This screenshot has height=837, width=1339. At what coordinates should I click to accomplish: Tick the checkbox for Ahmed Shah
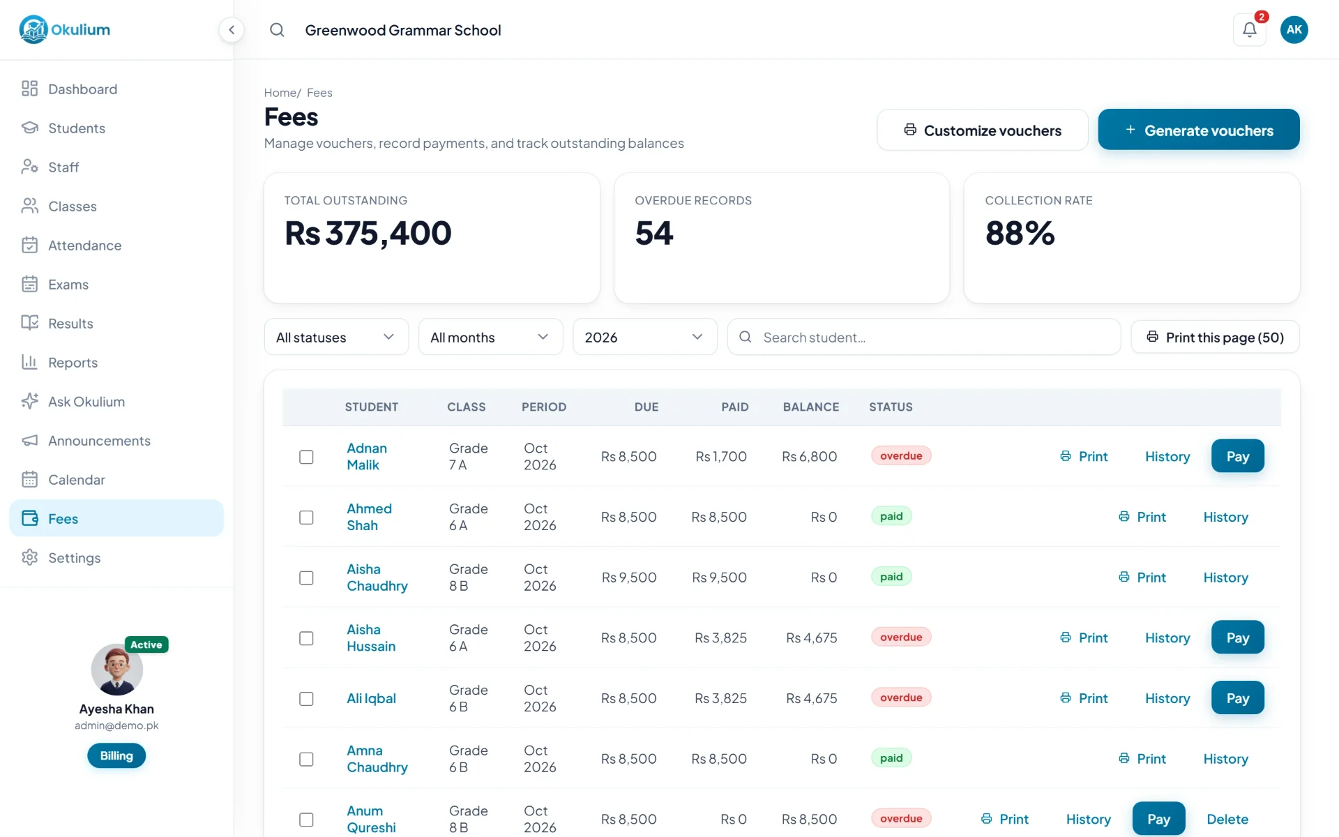point(306,518)
